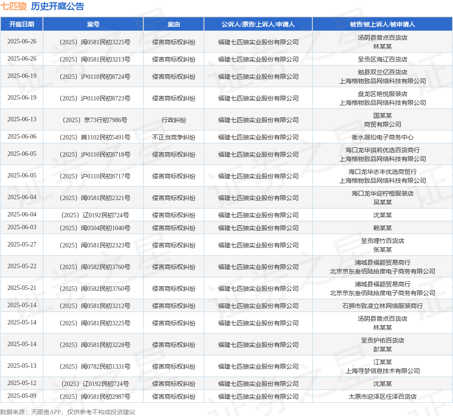Click defendant 赖某某

(x=383, y=228)
